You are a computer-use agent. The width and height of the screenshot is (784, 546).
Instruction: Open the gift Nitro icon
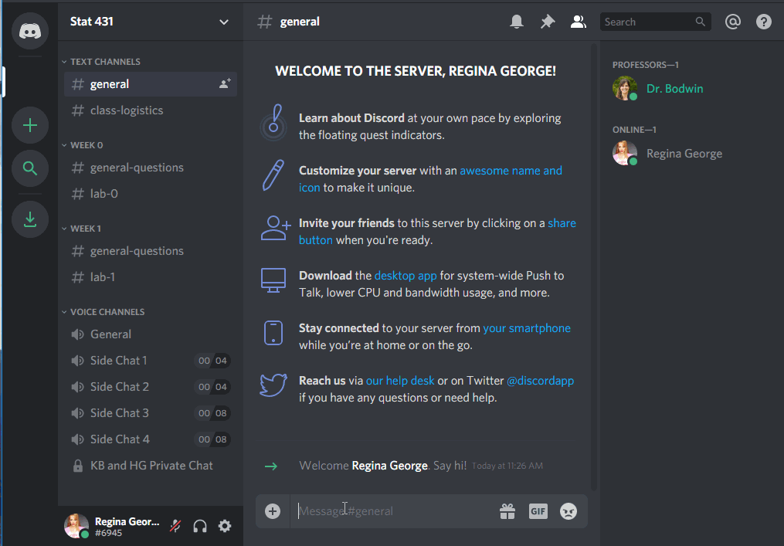click(x=507, y=511)
